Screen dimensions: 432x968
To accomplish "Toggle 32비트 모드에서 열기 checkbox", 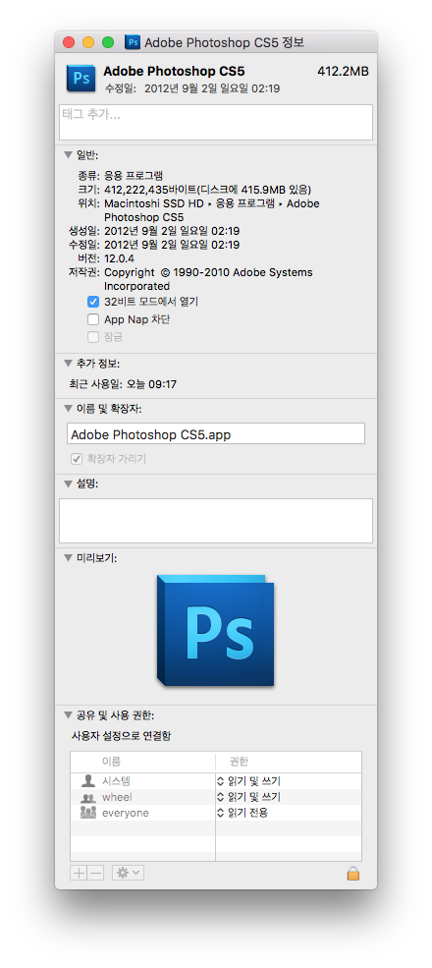I will tap(93, 302).
